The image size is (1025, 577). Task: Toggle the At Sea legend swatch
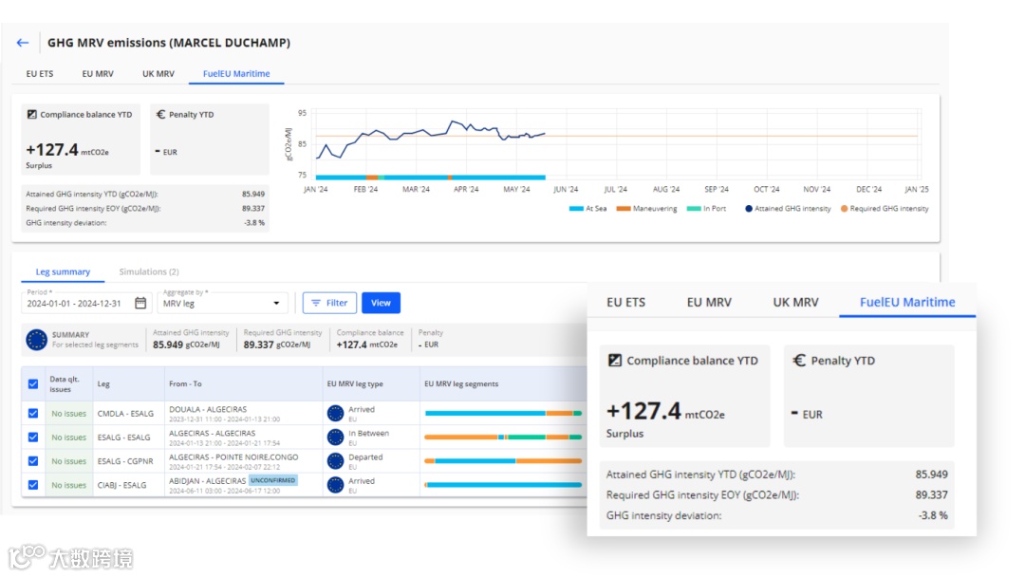click(576, 209)
